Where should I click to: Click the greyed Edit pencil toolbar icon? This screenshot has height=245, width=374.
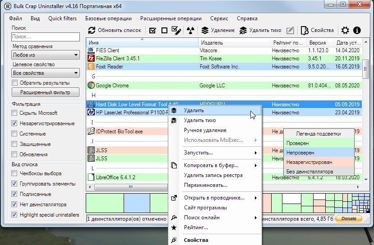290,30
